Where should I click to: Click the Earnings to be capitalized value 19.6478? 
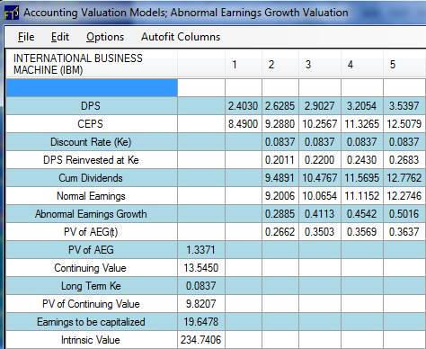tap(201, 322)
